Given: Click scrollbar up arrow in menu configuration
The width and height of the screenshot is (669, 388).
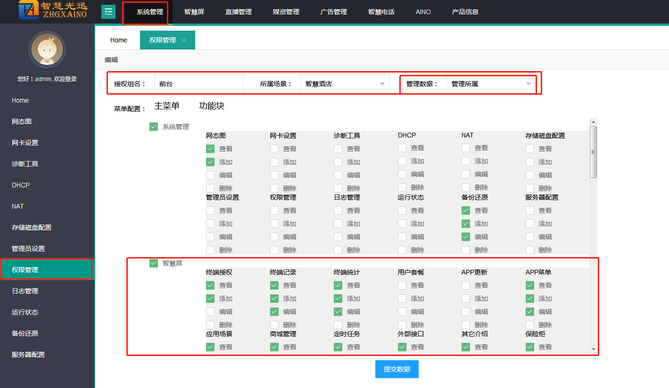Looking at the screenshot, I should click(x=594, y=122).
